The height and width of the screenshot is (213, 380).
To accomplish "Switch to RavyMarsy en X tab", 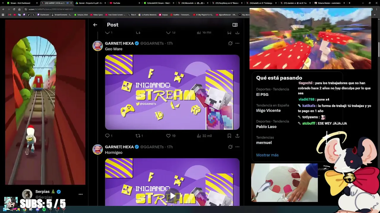I will point(227,3).
